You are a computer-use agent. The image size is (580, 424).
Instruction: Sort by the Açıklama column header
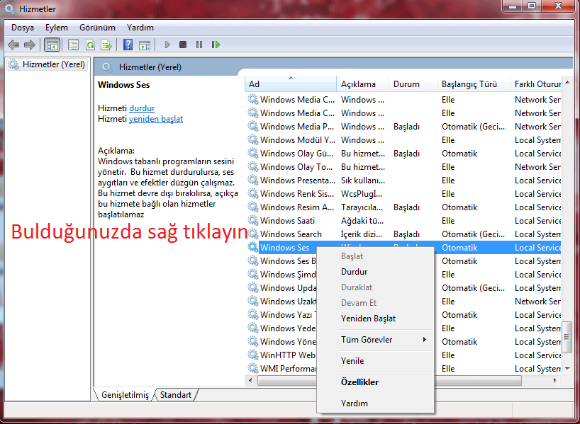coord(362,84)
